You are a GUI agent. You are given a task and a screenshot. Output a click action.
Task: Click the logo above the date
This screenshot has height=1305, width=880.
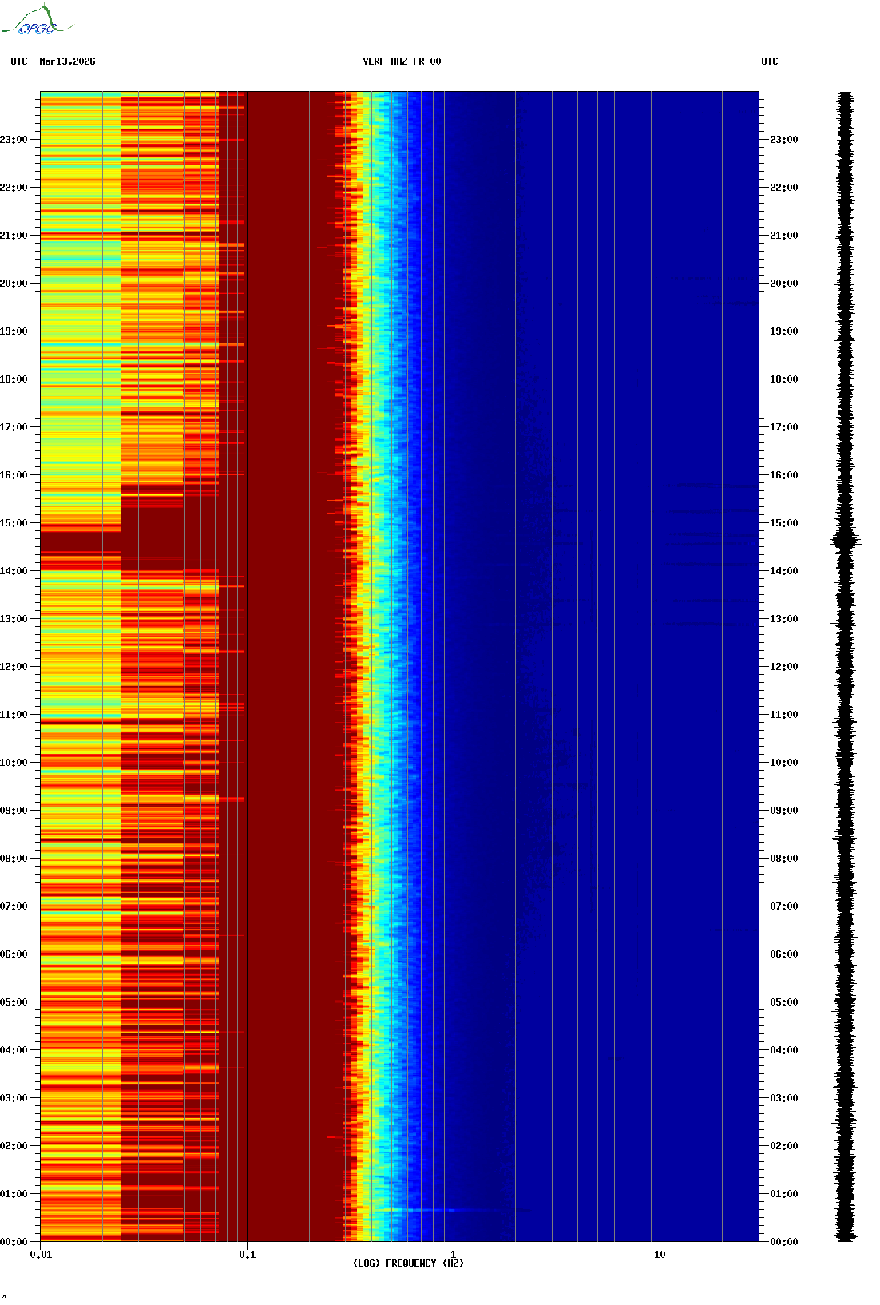pyautogui.click(x=36, y=21)
